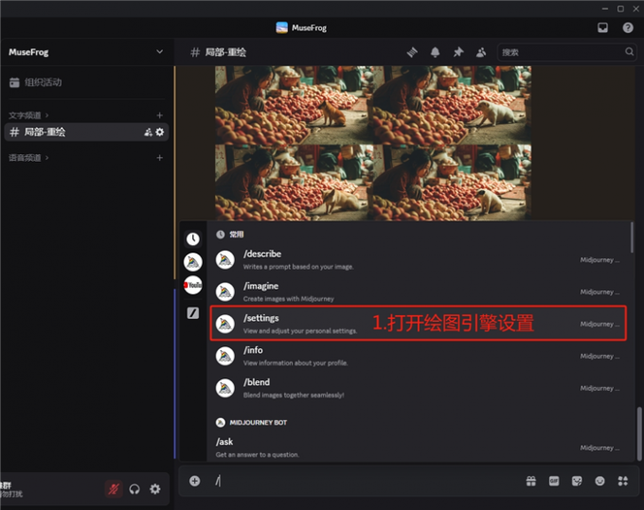Open 组织活动 events
Image resolution: width=644 pixels, height=510 pixels.
(36, 82)
